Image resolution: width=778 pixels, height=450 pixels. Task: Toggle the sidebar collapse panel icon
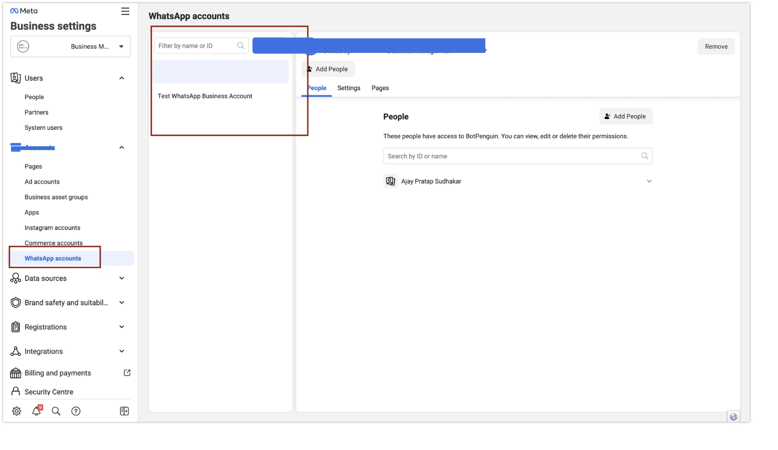click(124, 411)
